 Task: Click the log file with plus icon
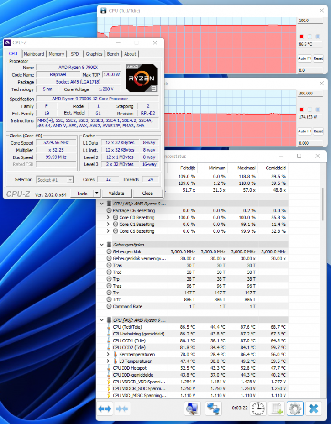point(276,408)
